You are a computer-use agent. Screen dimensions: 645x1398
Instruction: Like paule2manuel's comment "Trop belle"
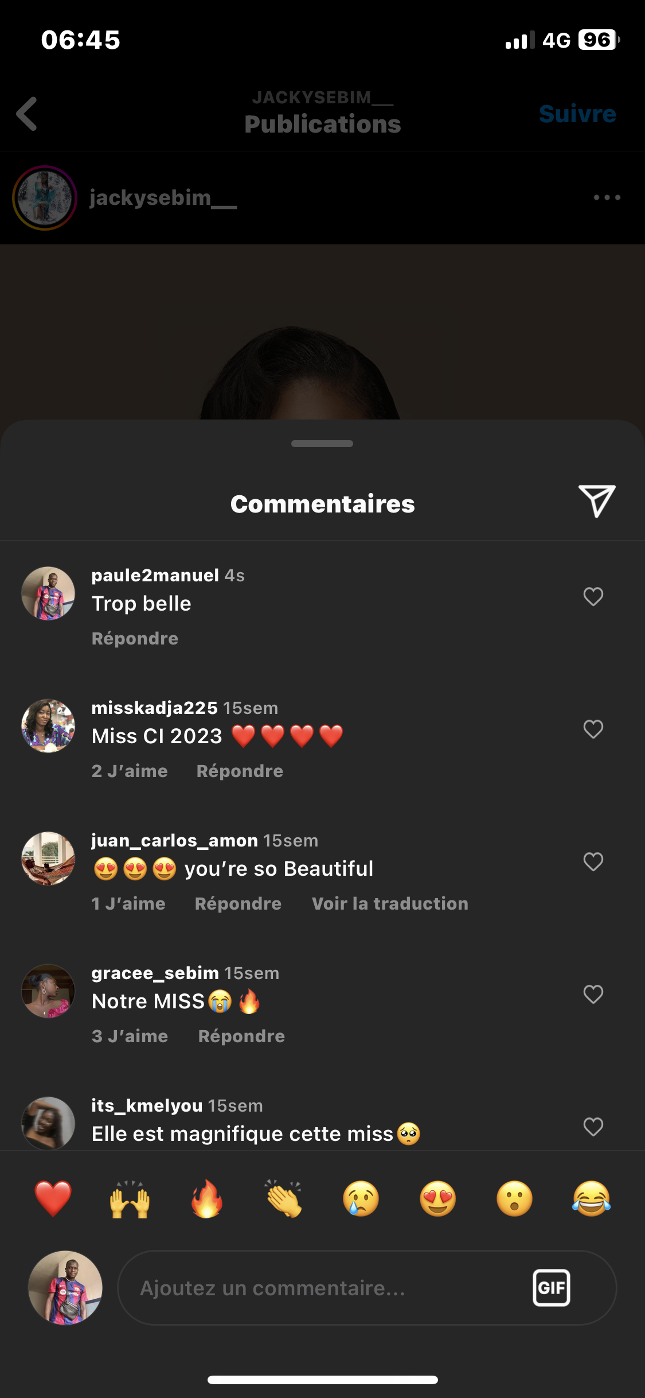[x=593, y=597]
